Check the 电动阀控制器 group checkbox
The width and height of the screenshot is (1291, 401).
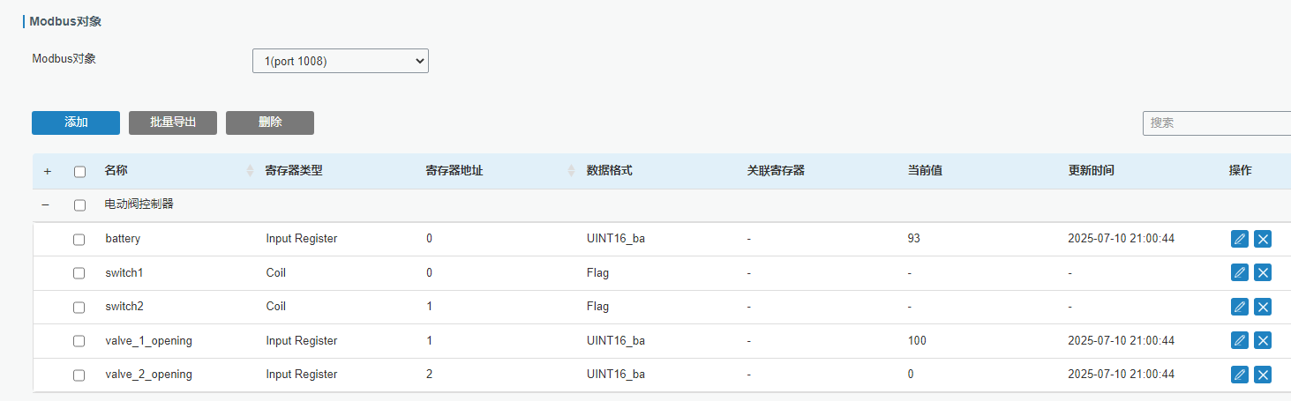point(80,204)
